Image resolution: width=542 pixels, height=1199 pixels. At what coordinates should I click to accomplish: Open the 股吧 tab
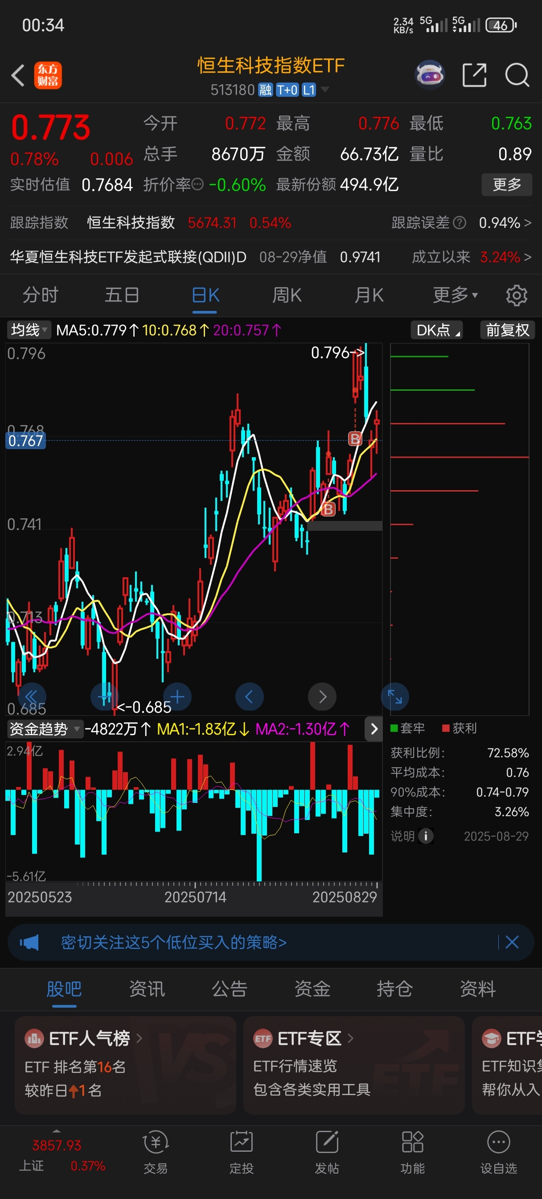click(x=64, y=989)
